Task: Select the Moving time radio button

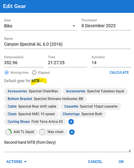Action: click(x=7, y=72)
